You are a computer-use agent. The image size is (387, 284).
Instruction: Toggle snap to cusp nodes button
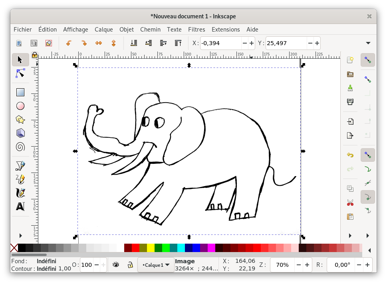coord(368,197)
